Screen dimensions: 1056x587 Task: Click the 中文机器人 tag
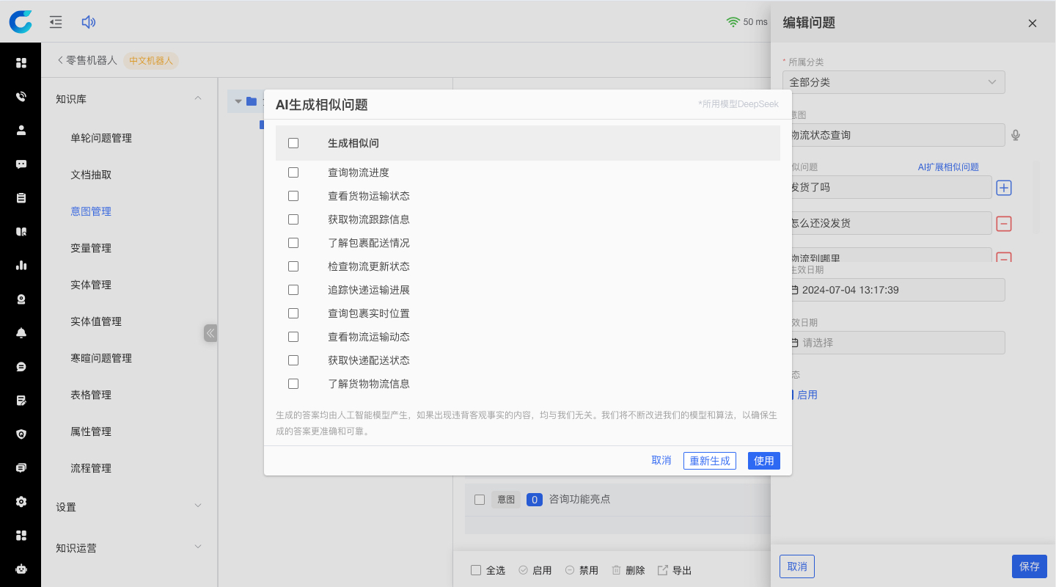tap(151, 61)
